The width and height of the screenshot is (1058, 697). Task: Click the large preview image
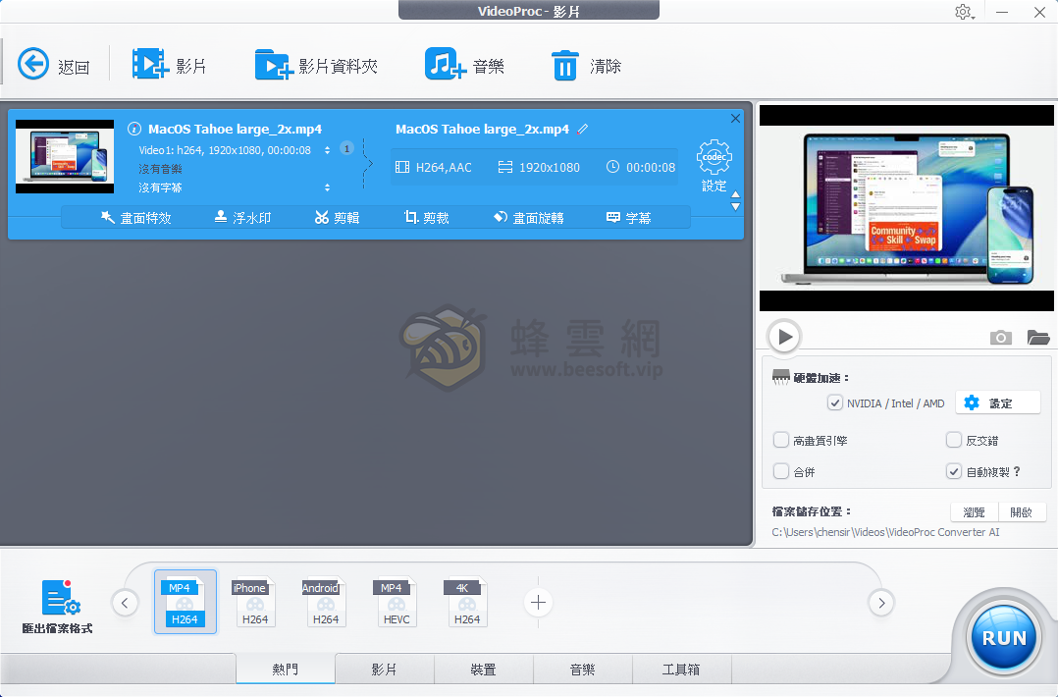906,208
